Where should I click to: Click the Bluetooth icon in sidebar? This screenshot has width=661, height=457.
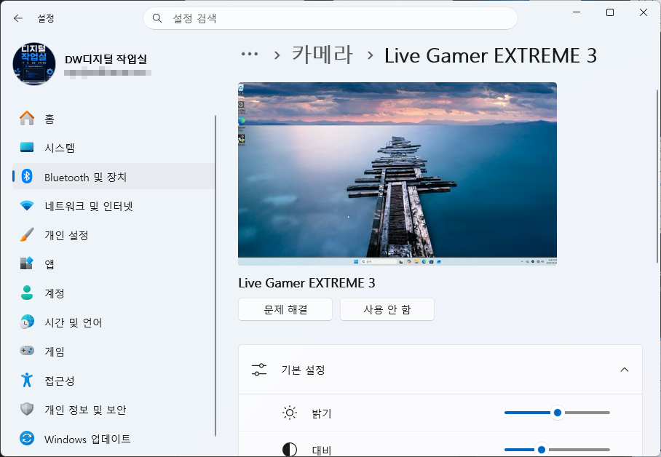[x=27, y=177]
